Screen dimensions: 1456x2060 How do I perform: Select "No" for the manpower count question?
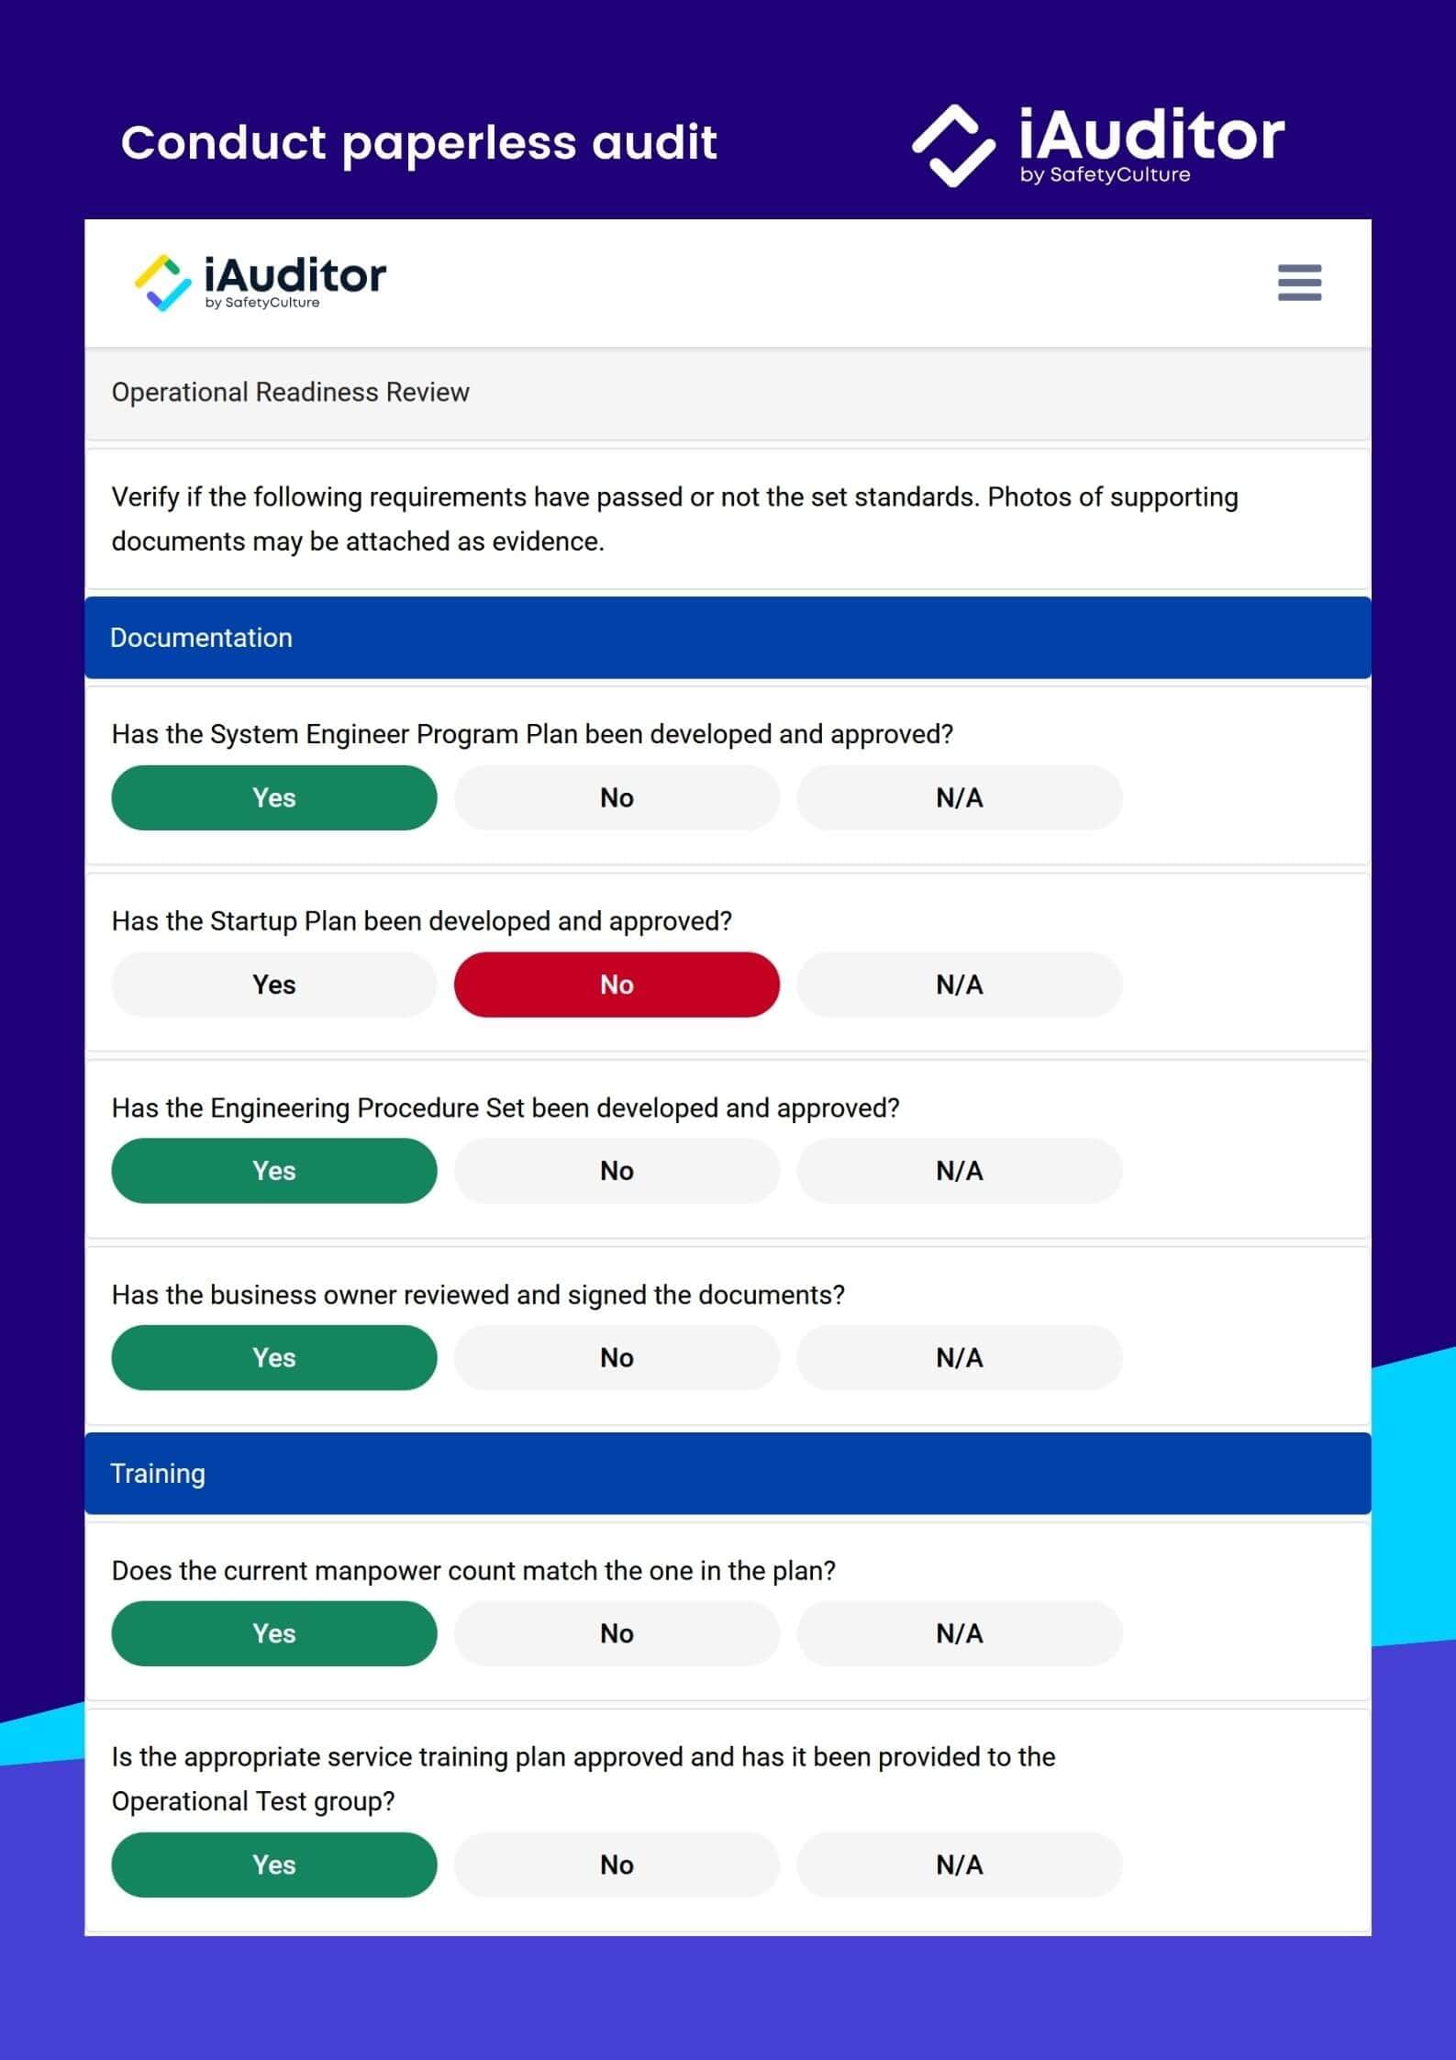(617, 1633)
